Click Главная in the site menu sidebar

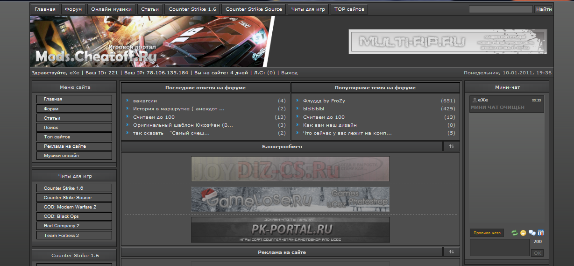click(x=74, y=99)
